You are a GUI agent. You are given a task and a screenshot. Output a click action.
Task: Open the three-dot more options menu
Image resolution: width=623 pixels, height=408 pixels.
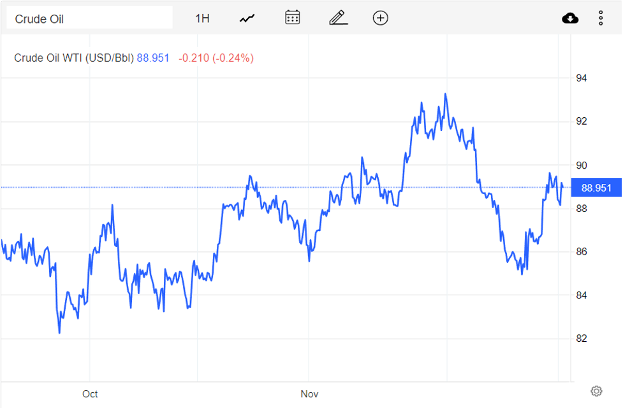[x=601, y=18]
